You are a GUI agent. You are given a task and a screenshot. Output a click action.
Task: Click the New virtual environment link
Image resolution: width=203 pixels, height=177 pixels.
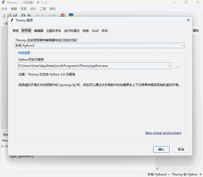[163, 133]
